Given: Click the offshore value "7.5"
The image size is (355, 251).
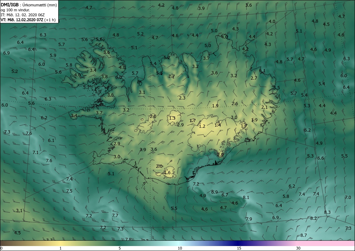Looking at the screenshot, I should (69, 191).
